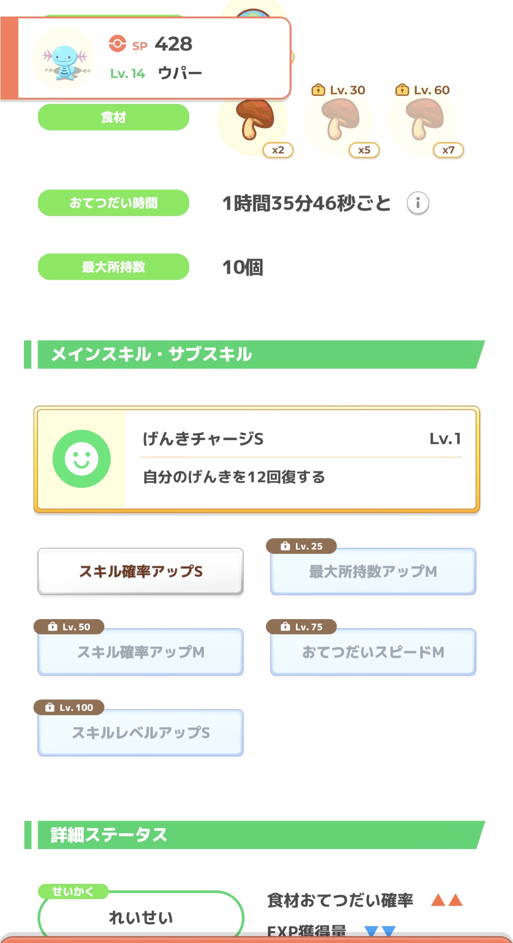
Task: Select the スキル確率アップS sub skill
Action: click(140, 571)
